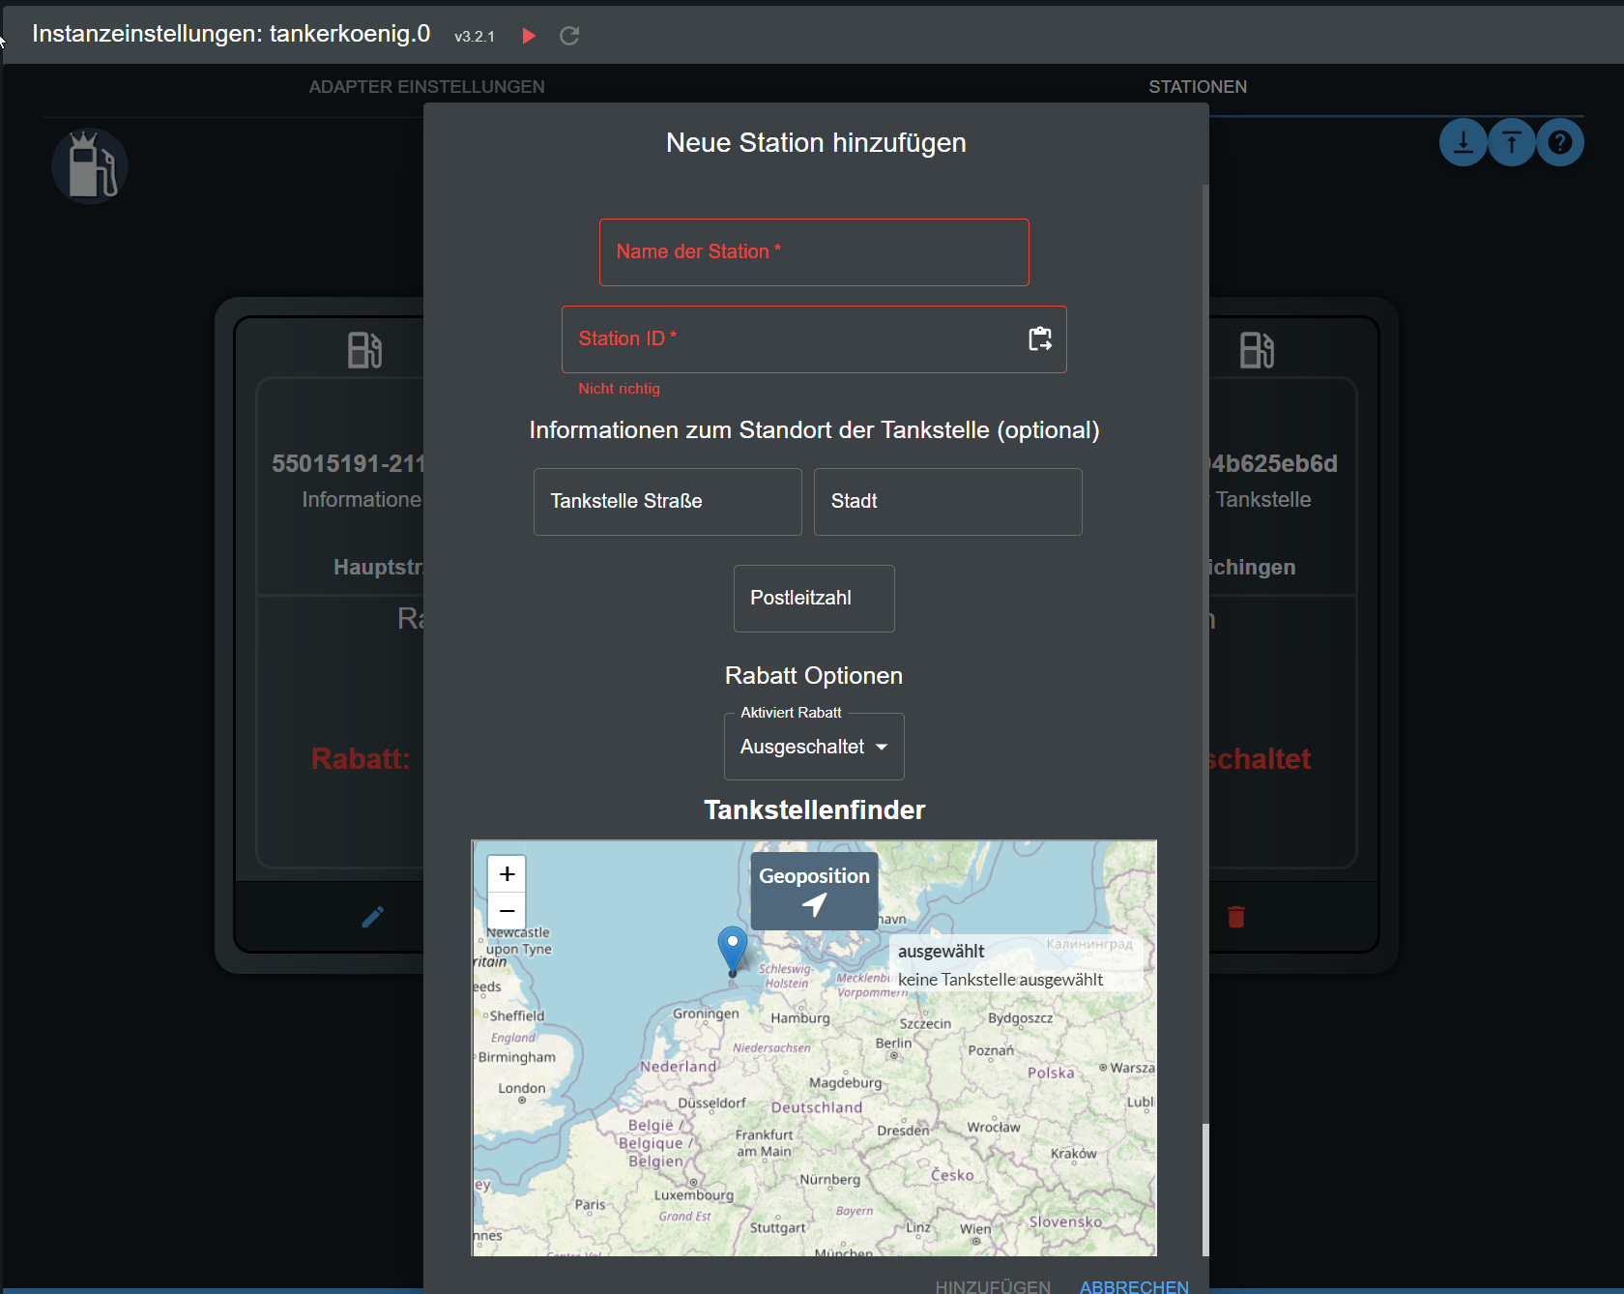
Task: Click the pencil edit icon on left station card
Action: (x=372, y=917)
